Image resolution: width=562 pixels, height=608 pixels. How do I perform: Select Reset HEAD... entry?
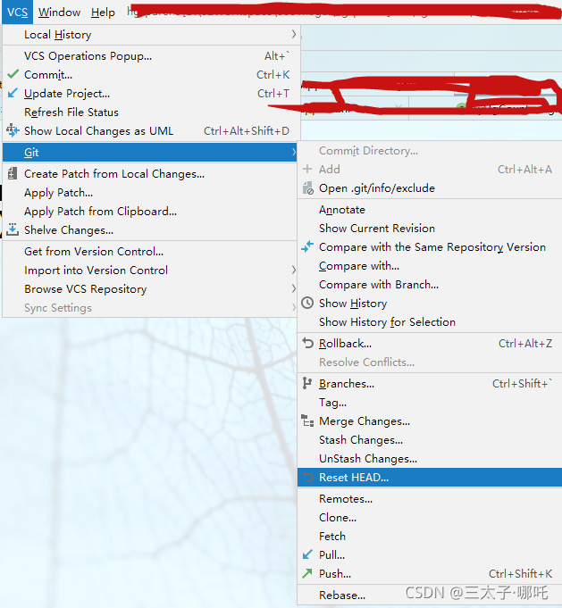pyautogui.click(x=430, y=477)
